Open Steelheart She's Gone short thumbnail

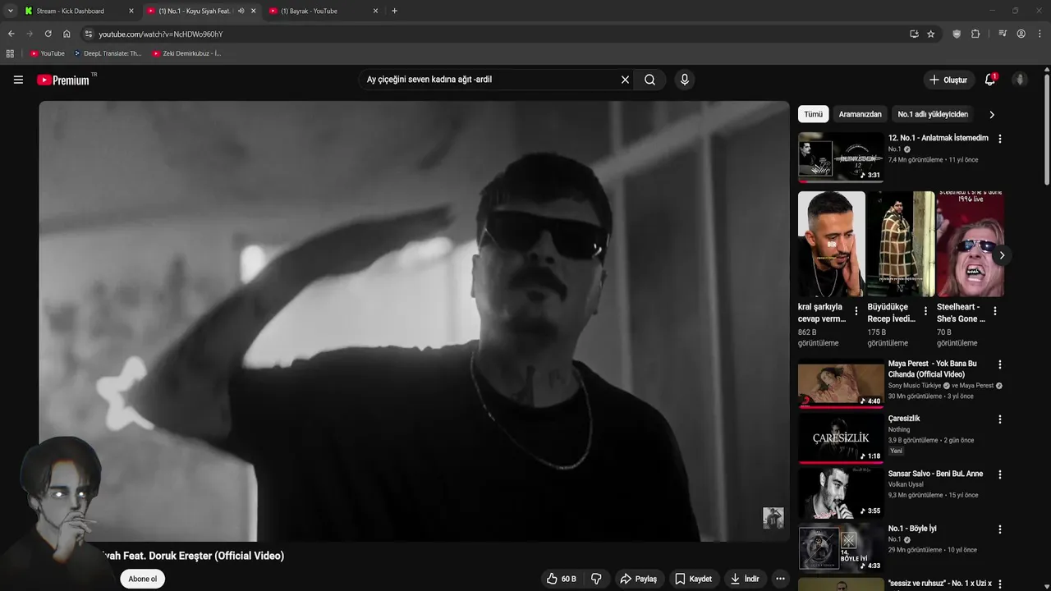tap(971, 244)
